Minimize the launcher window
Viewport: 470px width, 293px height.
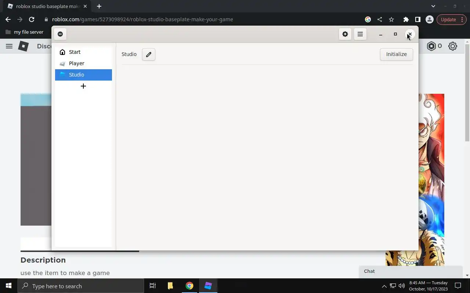click(381, 34)
